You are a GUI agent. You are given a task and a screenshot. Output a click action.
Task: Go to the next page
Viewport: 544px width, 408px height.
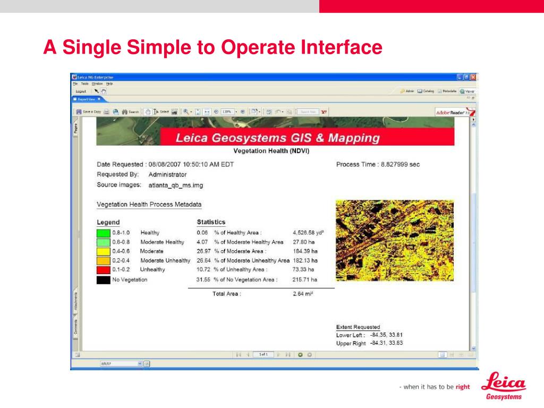click(278, 354)
